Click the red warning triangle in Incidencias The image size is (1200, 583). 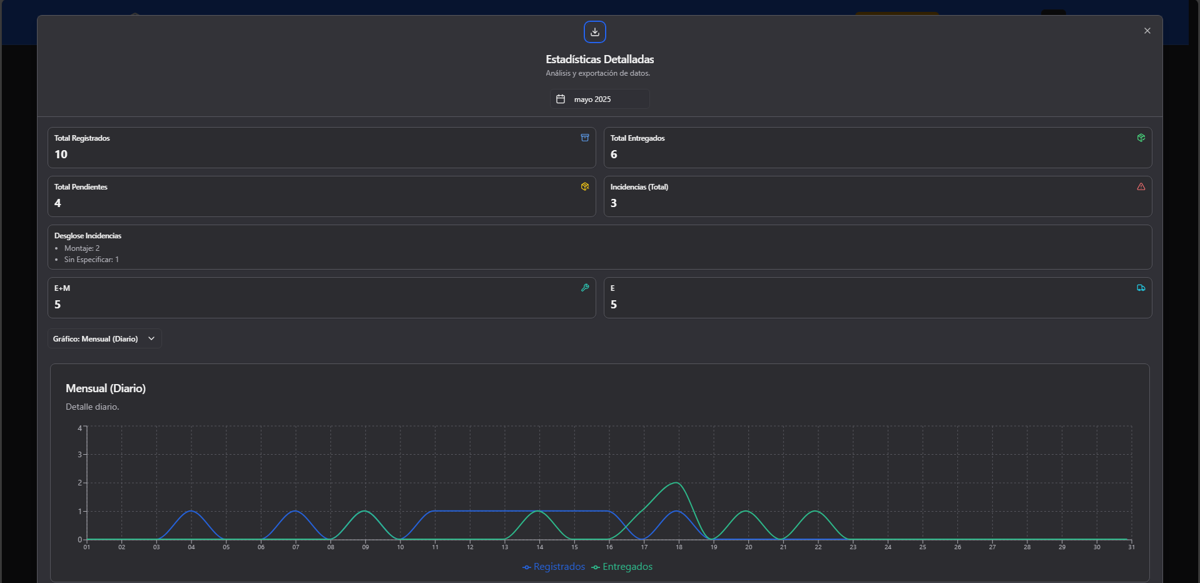[1141, 186]
